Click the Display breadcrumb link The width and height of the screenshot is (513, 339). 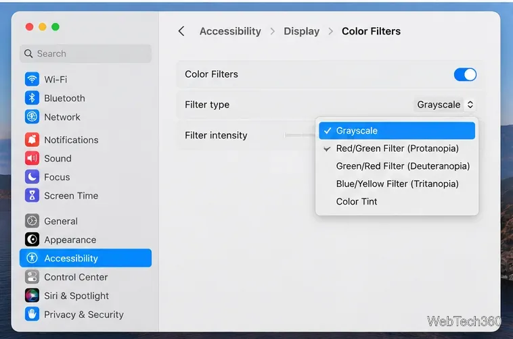point(301,31)
